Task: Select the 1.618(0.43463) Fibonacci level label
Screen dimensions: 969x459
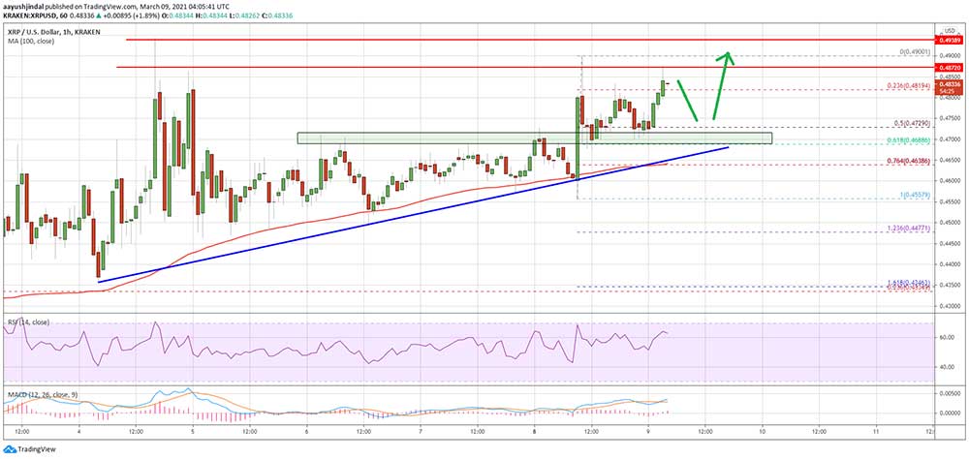Action: [x=909, y=283]
